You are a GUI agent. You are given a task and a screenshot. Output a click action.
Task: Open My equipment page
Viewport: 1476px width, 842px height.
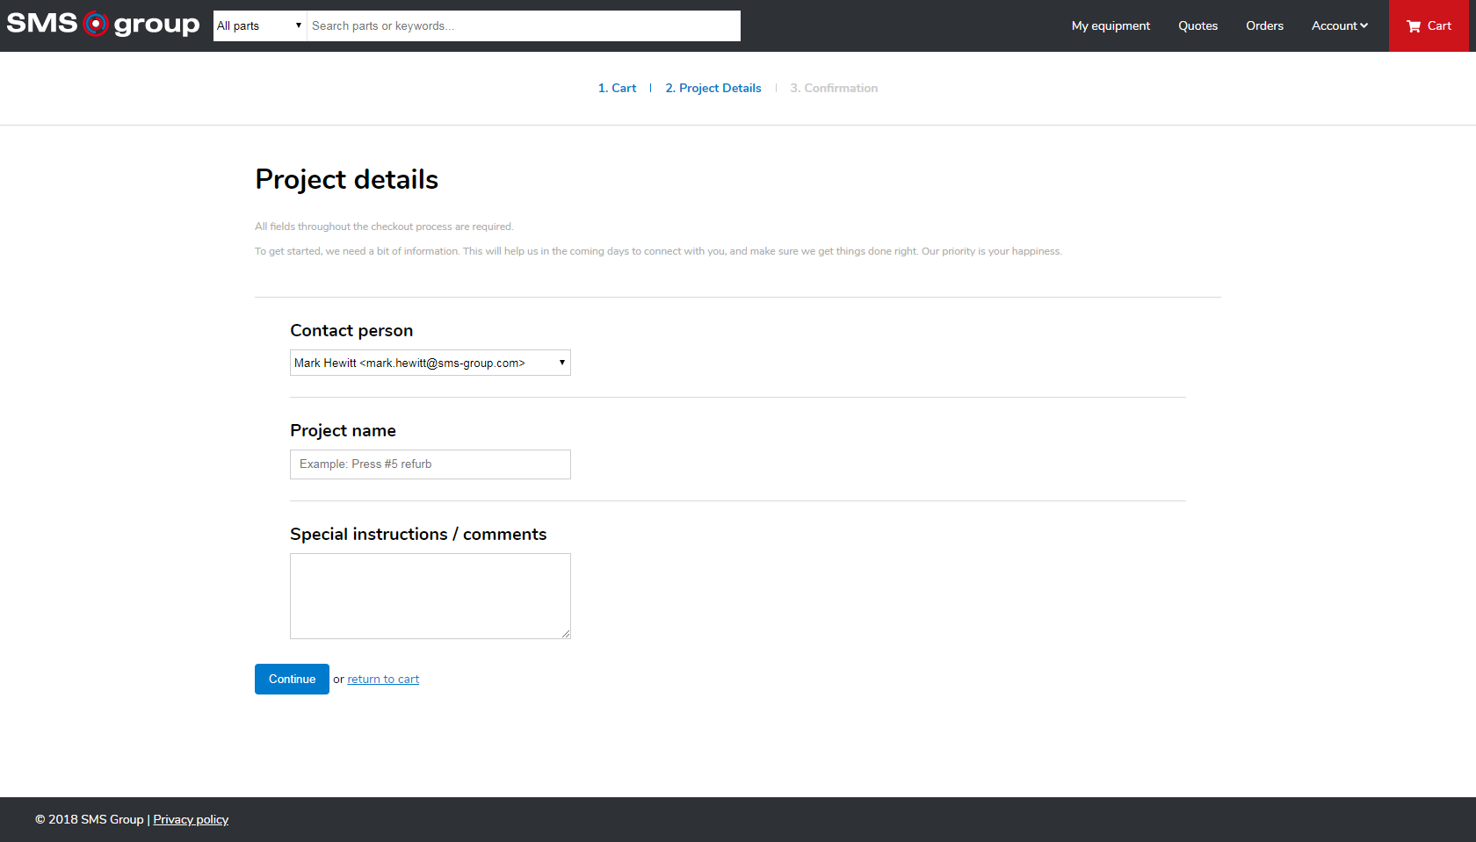(x=1110, y=25)
